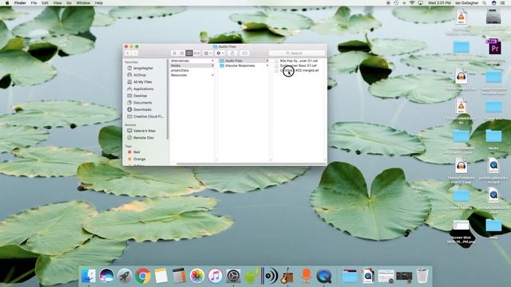
Task: Open the Help menu
Action: [99, 2]
